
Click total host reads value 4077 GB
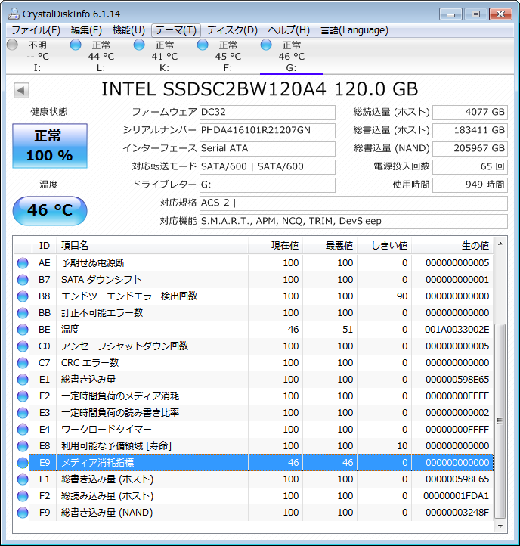point(470,113)
